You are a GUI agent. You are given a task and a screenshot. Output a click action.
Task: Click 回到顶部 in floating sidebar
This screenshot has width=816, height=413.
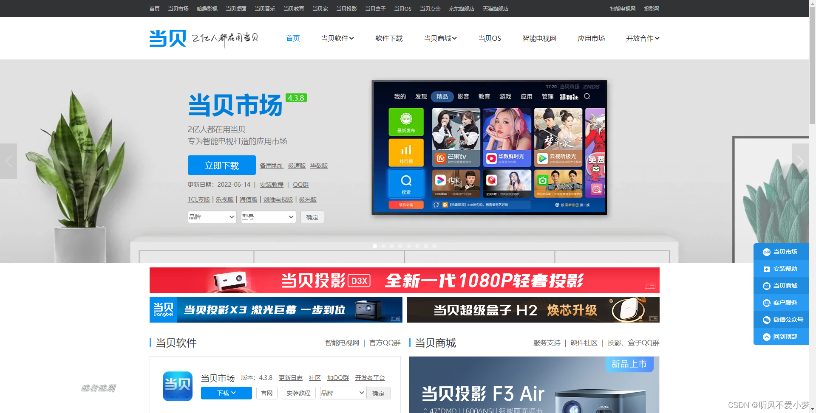(x=781, y=337)
